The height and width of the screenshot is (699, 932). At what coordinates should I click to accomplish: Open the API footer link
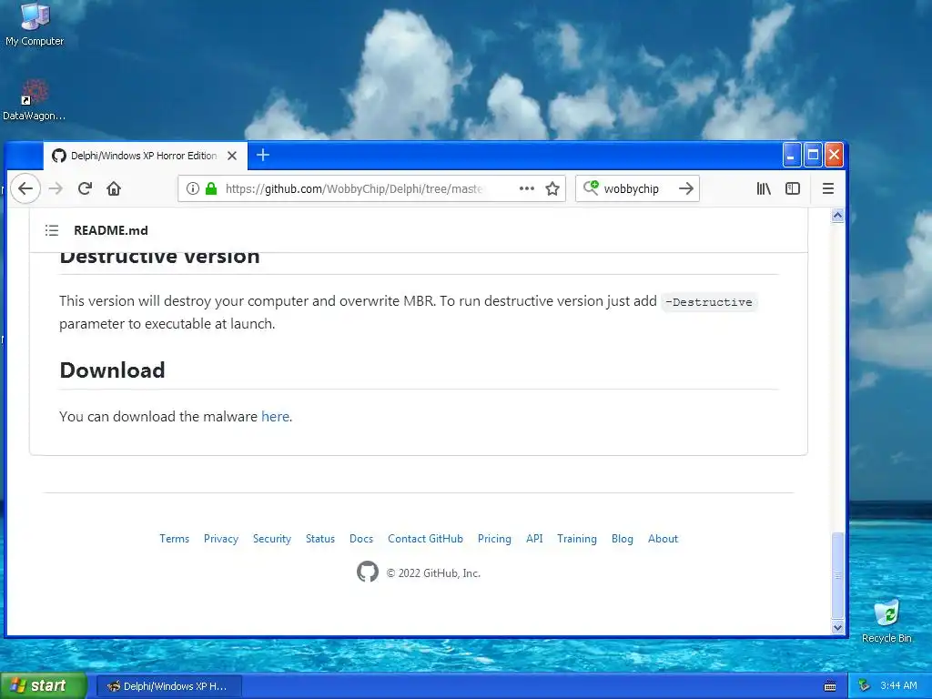(x=534, y=539)
